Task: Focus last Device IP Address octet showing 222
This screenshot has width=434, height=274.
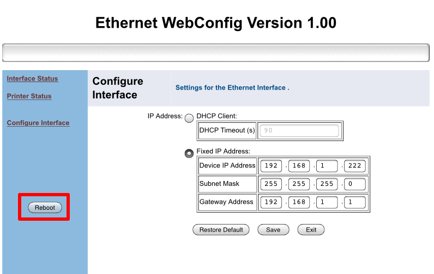Action: 354,166
